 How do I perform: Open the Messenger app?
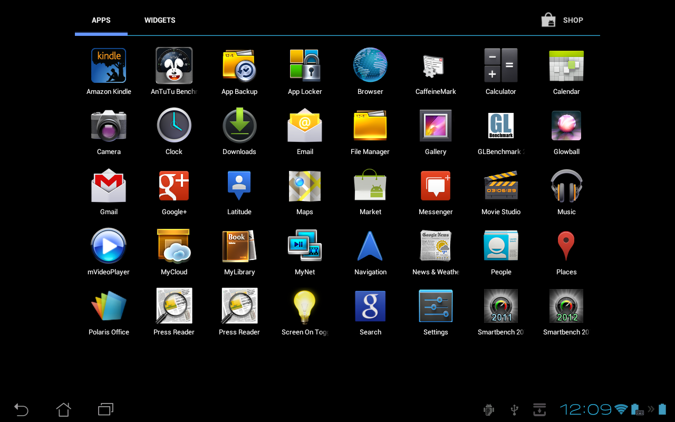pyautogui.click(x=436, y=186)
